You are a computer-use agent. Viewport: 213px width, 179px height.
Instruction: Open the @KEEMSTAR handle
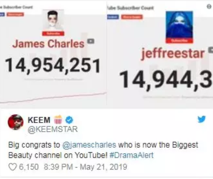[53, 129]
